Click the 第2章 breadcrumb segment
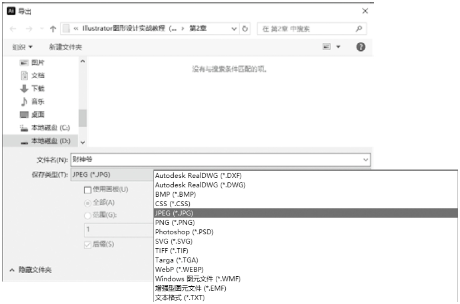 pos(198,29)
